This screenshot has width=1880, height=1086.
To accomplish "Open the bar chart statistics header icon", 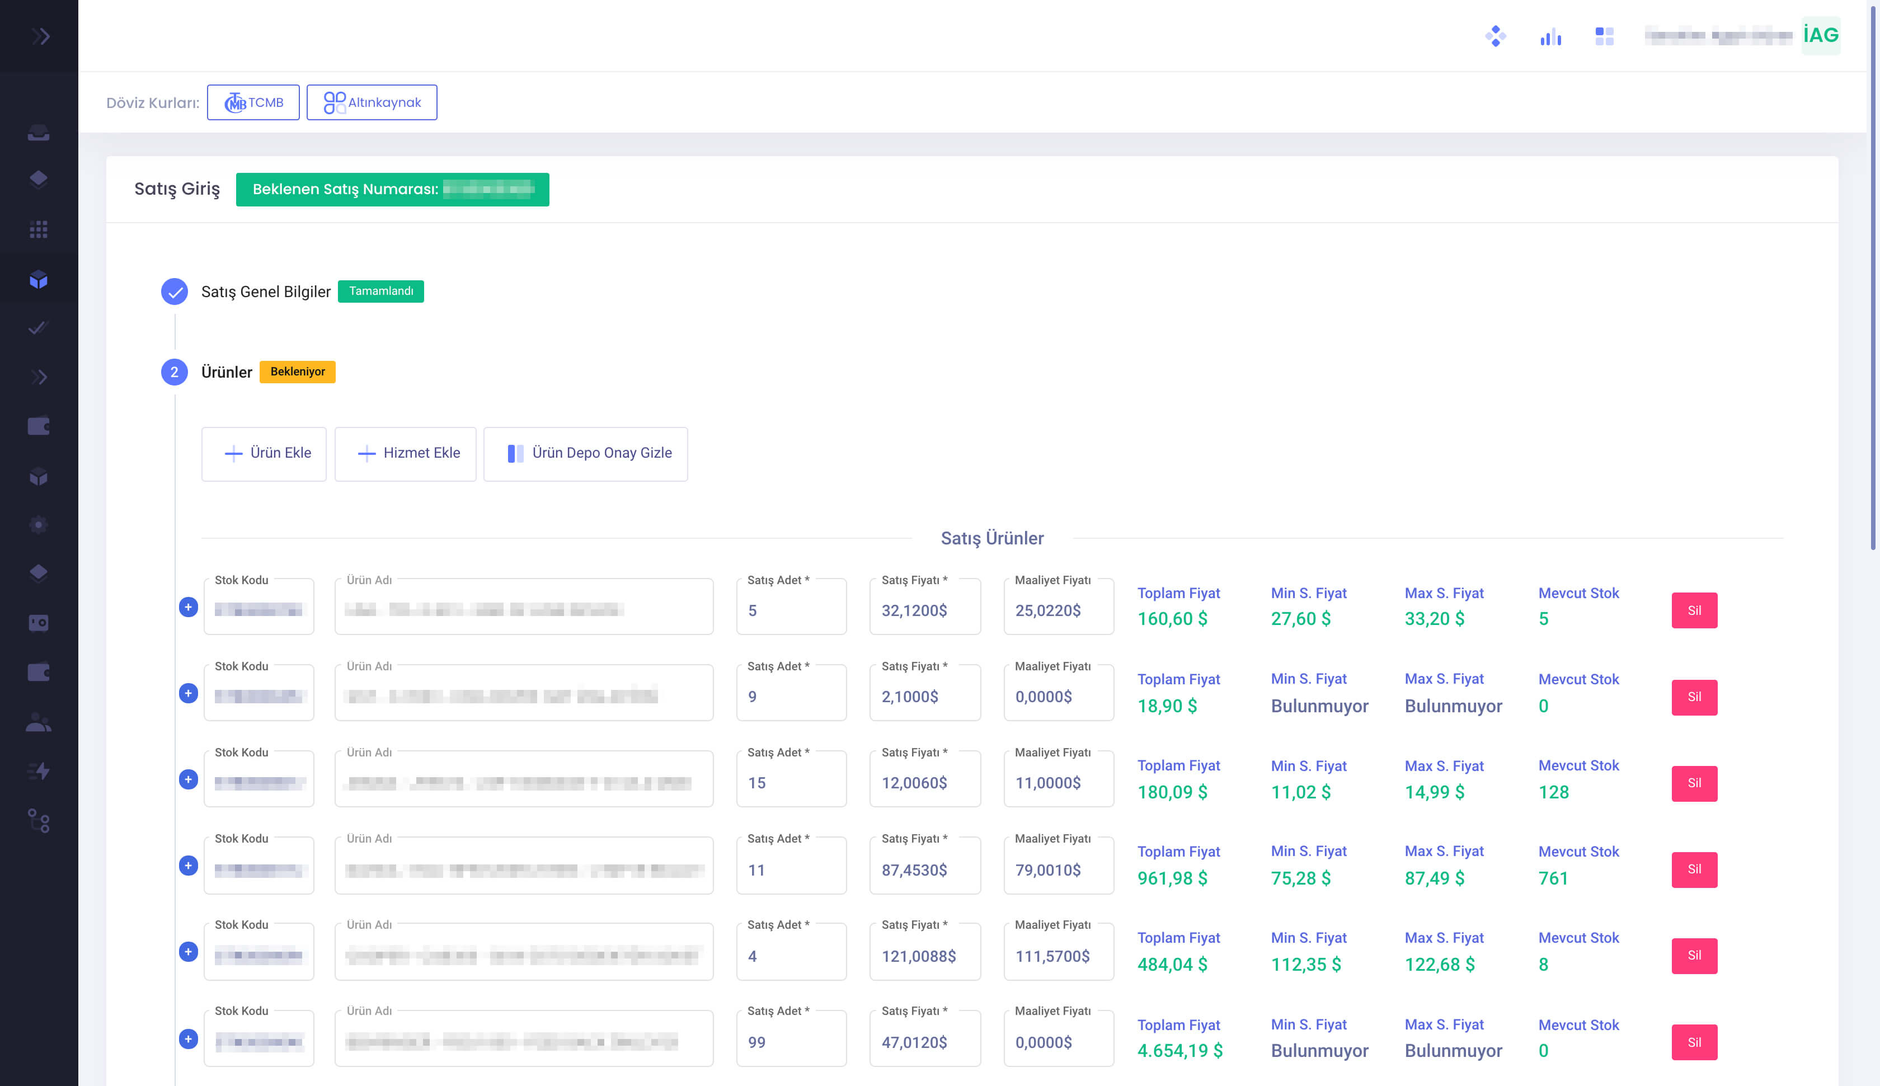I will 1550,36.
